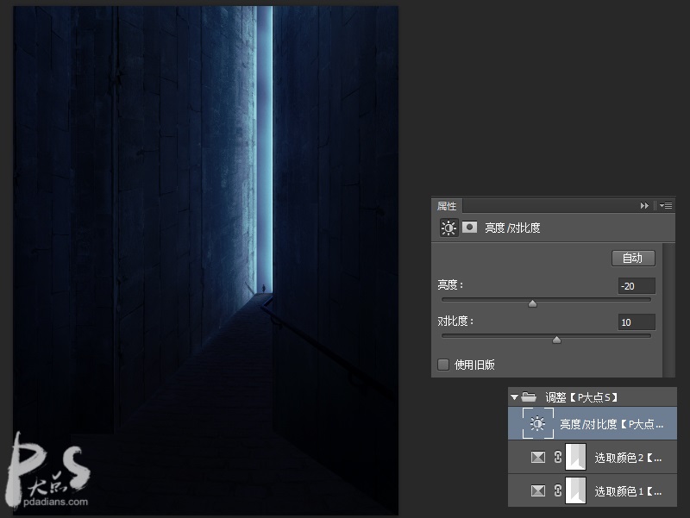Collapse the 调整 layer group
This screenshot has width=690, height=518.
point(514,397)
